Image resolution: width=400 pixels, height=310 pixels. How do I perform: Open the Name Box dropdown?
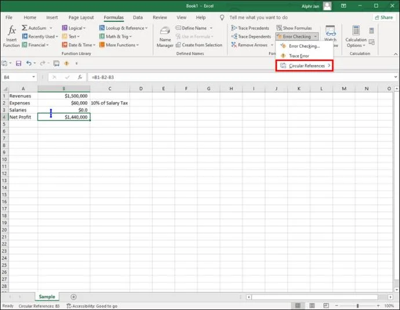(x=34, y=77)
